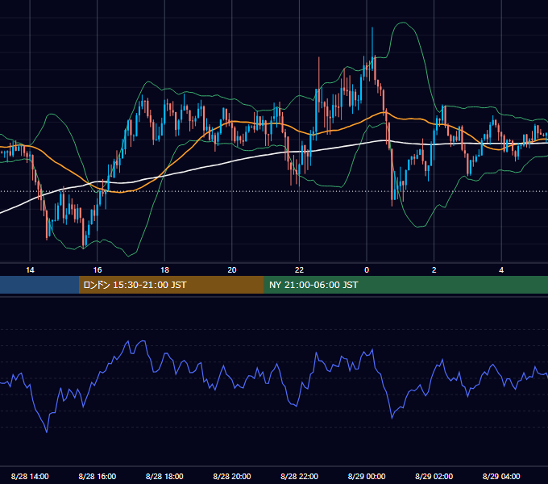Screen dimensions: 548x484
Task: Click the 16 hour label on price chart axis
Action: [98, 270]
